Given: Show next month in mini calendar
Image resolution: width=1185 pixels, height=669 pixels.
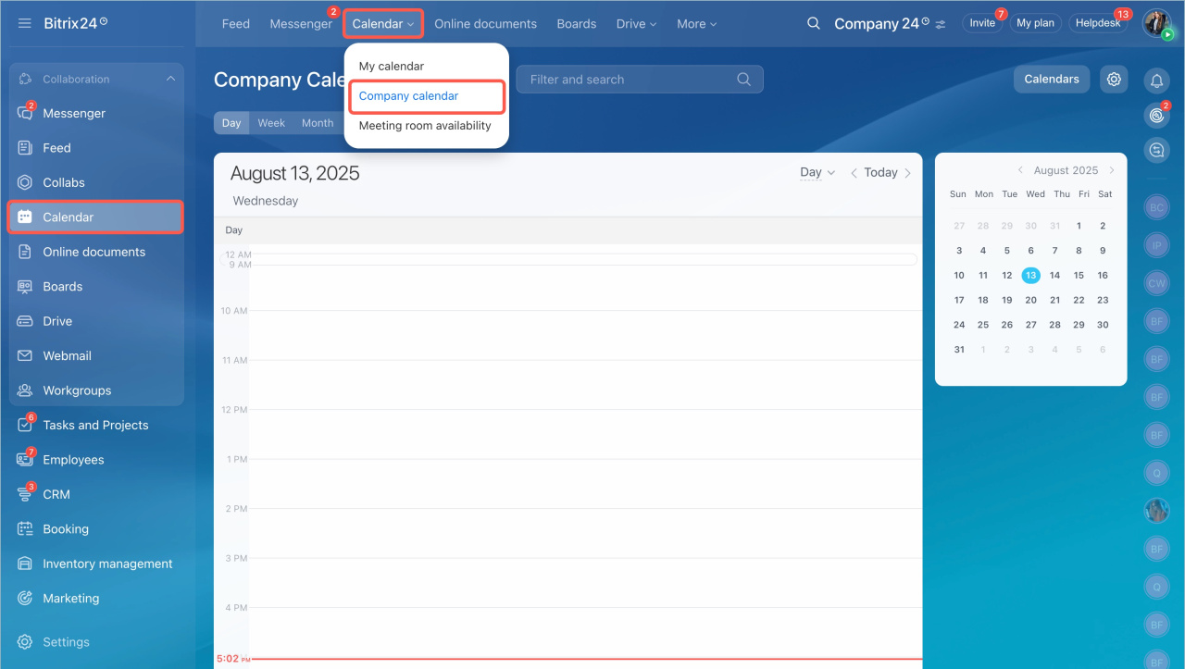Looking at the screenshot, I should (1112, 170).
